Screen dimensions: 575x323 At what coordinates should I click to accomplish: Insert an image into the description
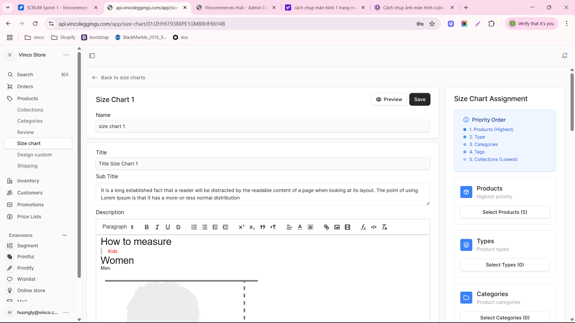(x=337, y=227)
